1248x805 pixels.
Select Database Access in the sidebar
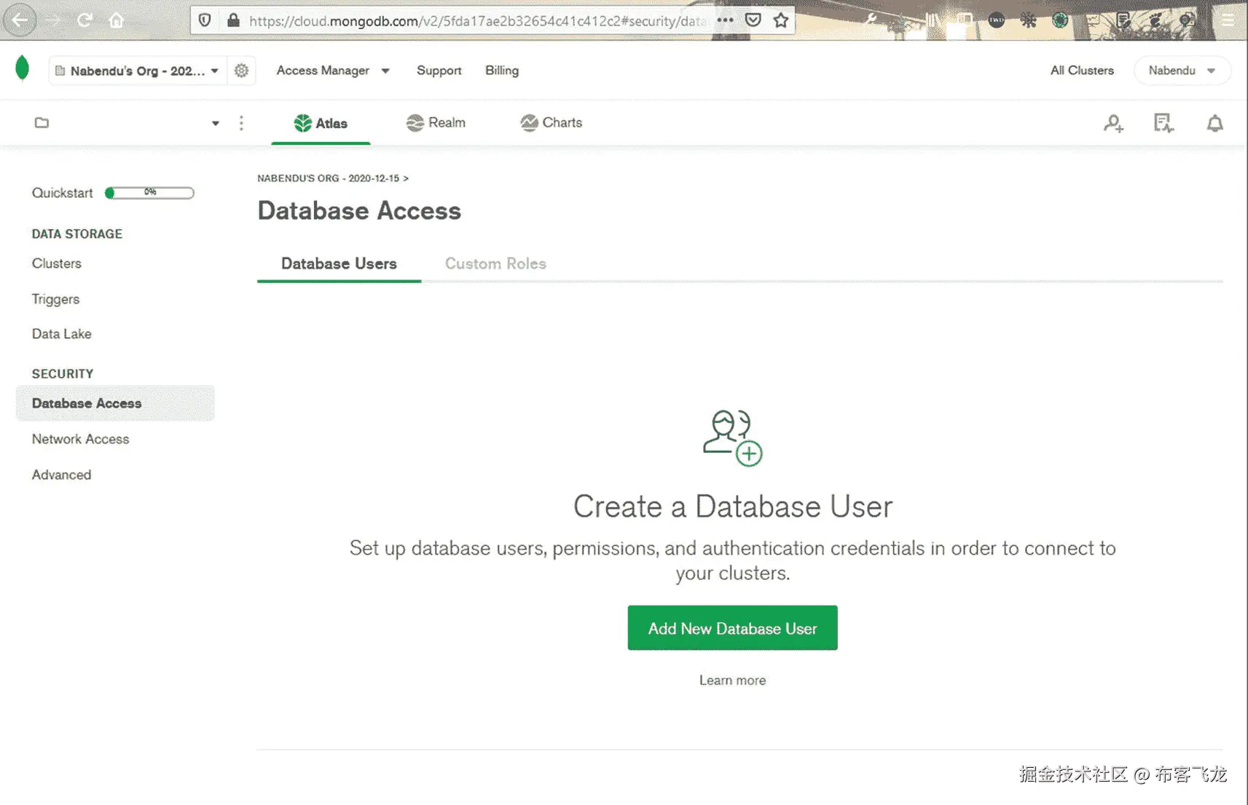click(115, 403)
